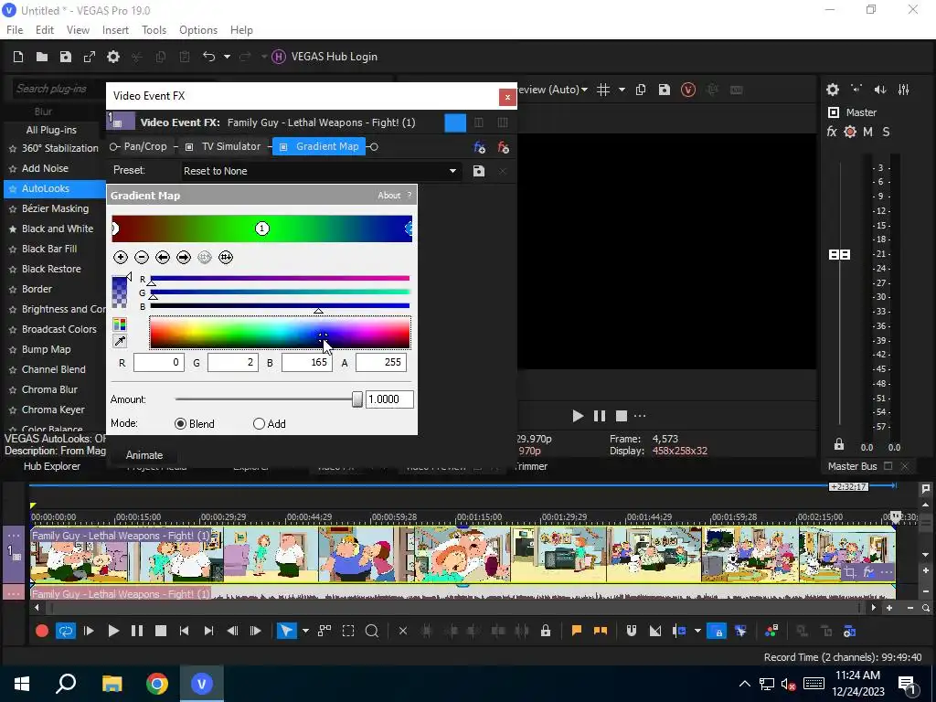Save project using toolbar disk icon
This screenshot has height=702, width=936.
[x=66, y=57]
